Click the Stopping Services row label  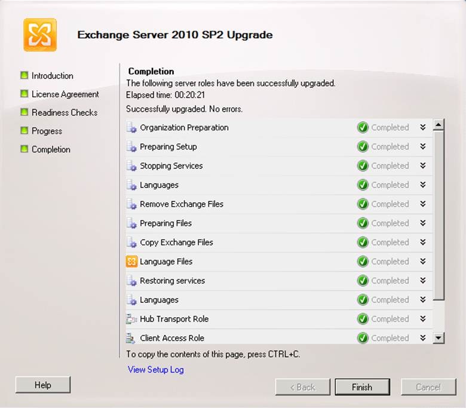point(171,166)
